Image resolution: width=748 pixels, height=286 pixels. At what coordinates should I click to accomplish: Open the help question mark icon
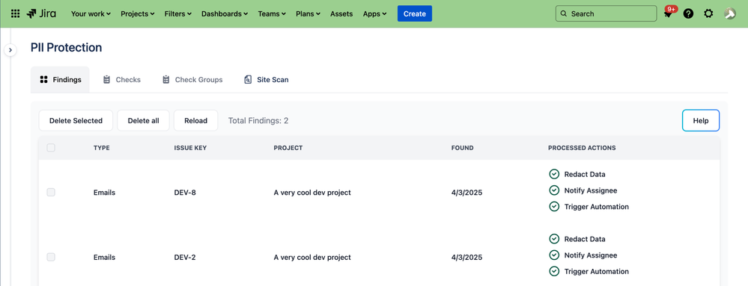pyautogui.click(x=688, y=13)
